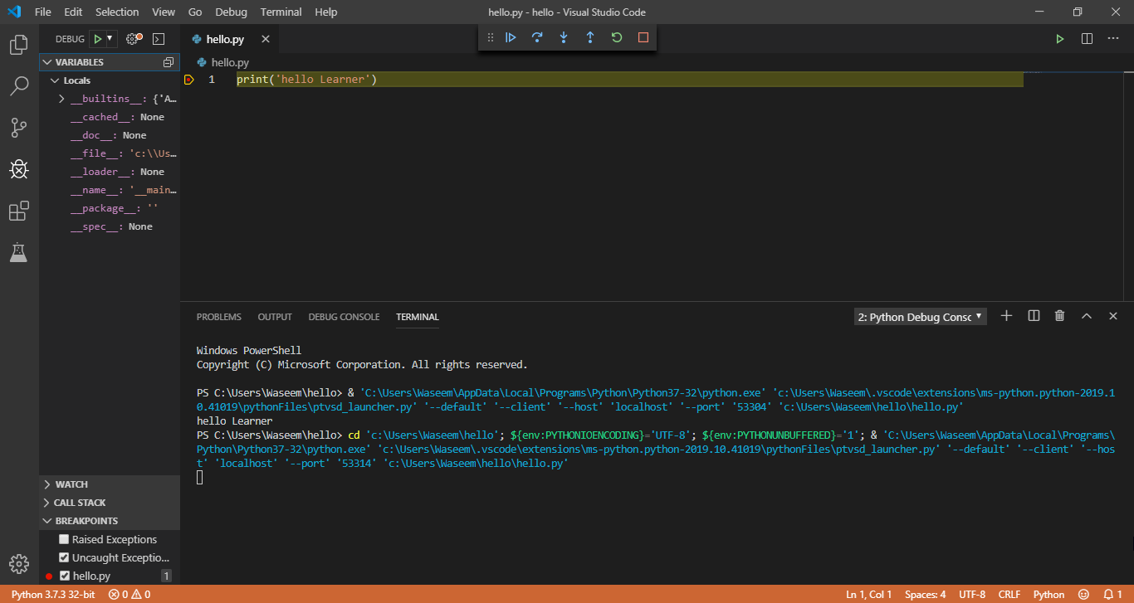Stop the debug session

643,37
